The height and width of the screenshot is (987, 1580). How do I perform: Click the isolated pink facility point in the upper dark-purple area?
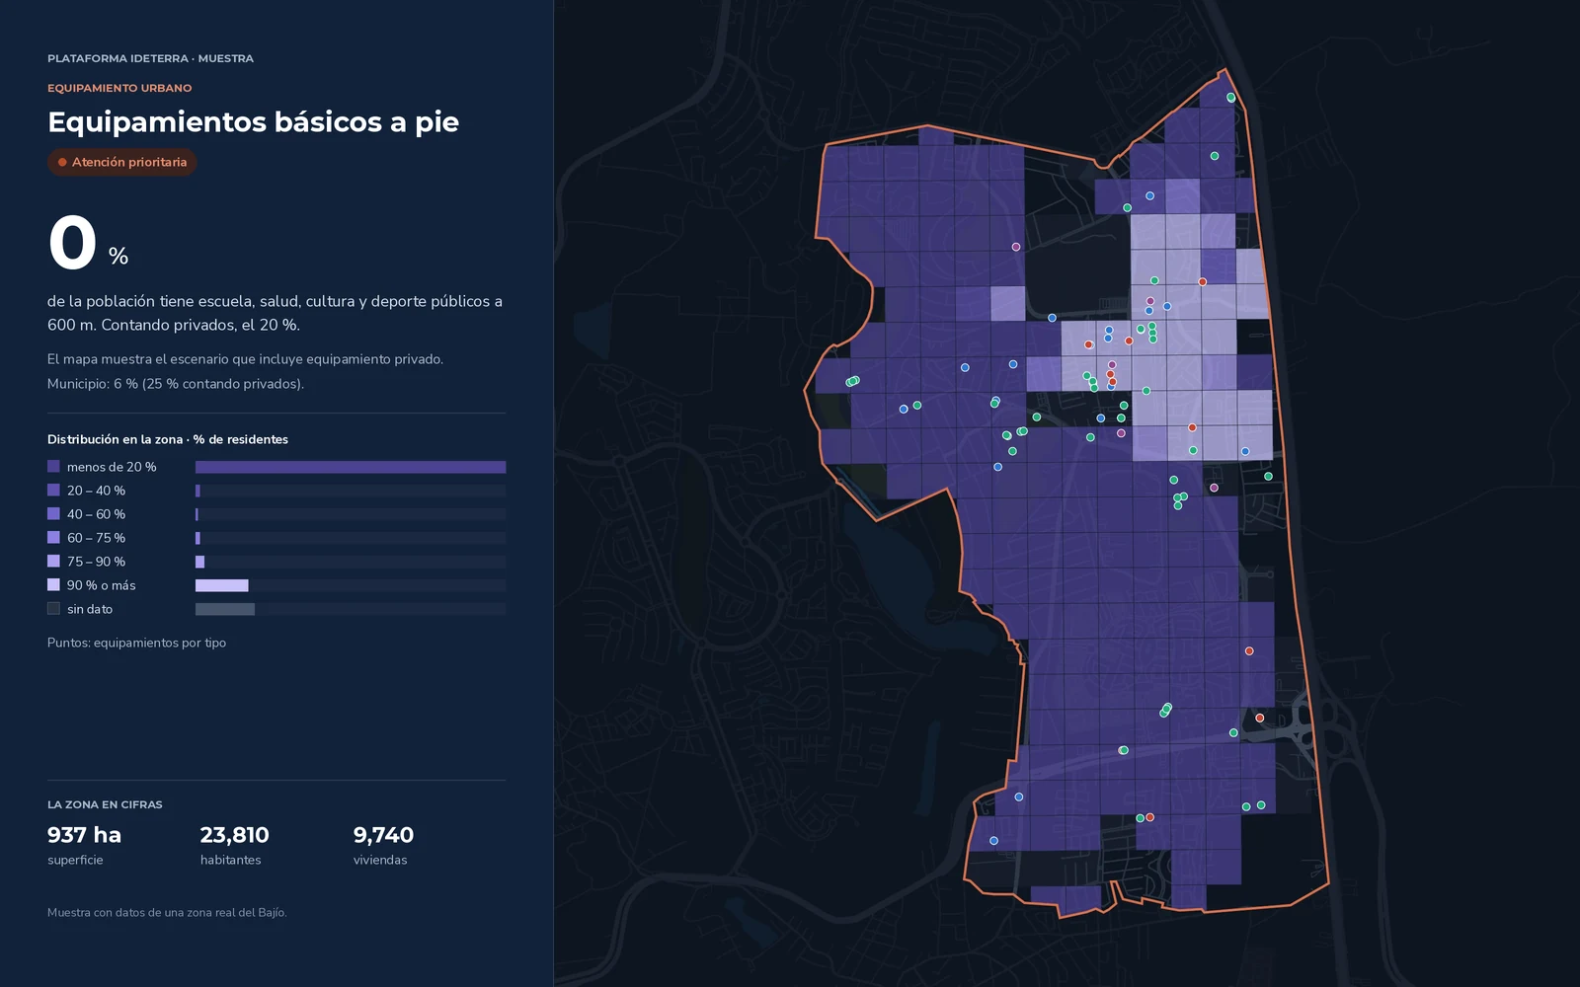tap(1015, 247)
